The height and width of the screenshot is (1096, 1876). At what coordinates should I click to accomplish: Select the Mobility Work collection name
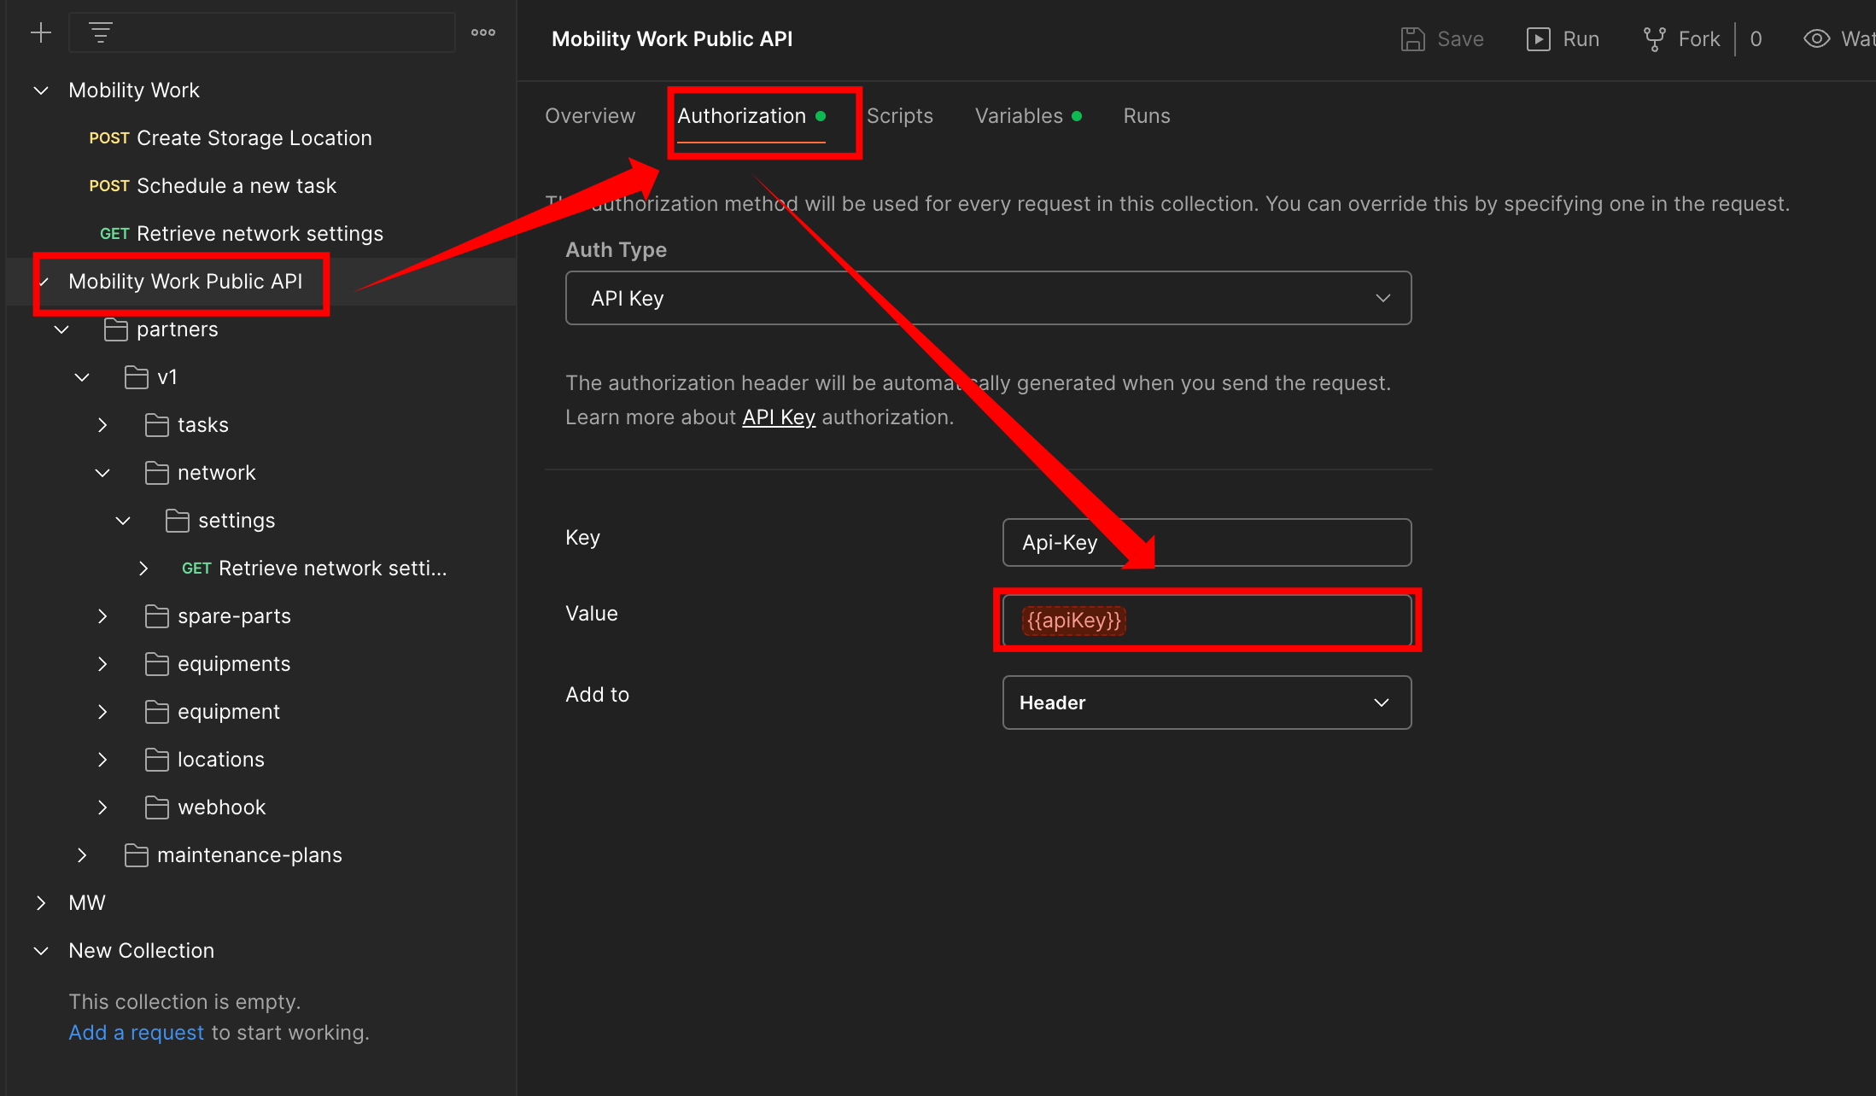(x=134, y=90)
